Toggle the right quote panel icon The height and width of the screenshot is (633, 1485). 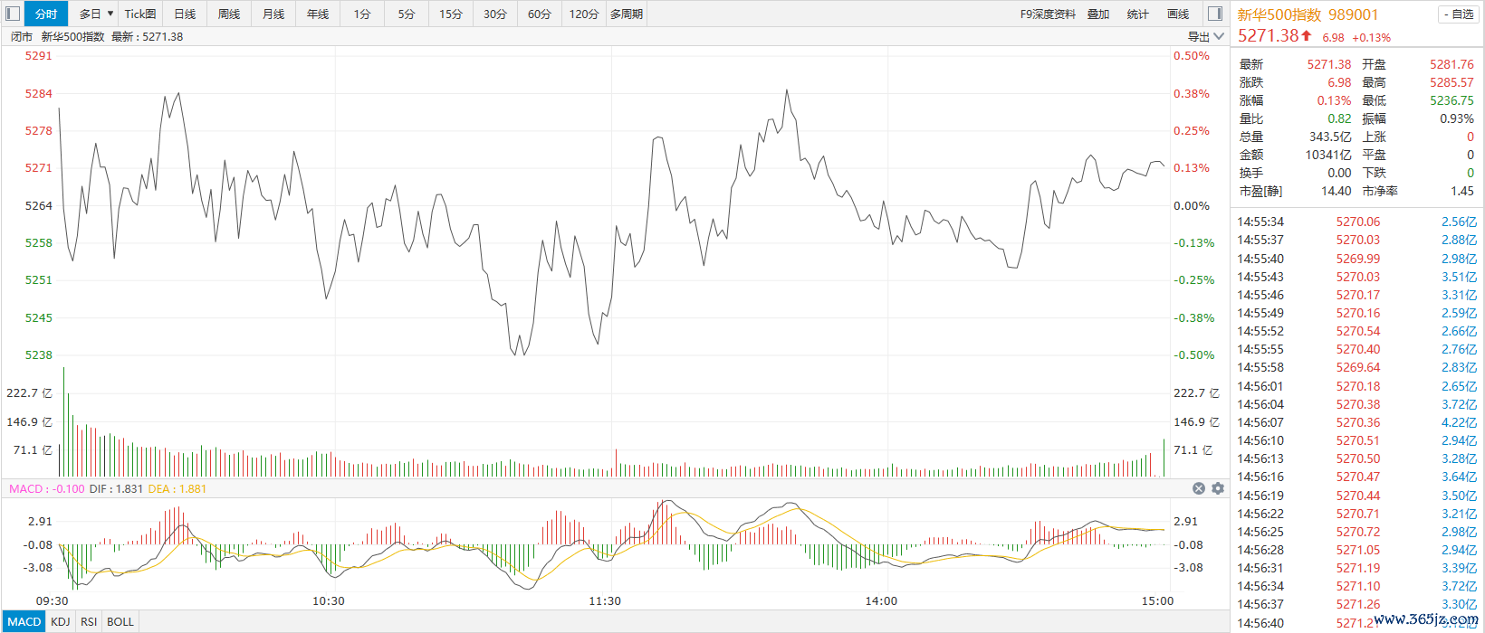(1215, 14)
